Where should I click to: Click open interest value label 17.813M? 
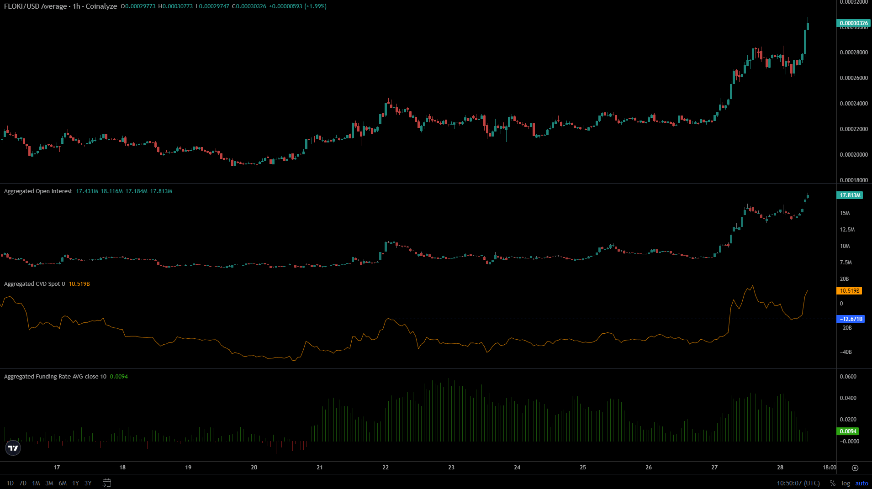(850, 195)
